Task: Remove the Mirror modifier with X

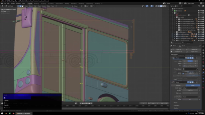Action: 197,58
